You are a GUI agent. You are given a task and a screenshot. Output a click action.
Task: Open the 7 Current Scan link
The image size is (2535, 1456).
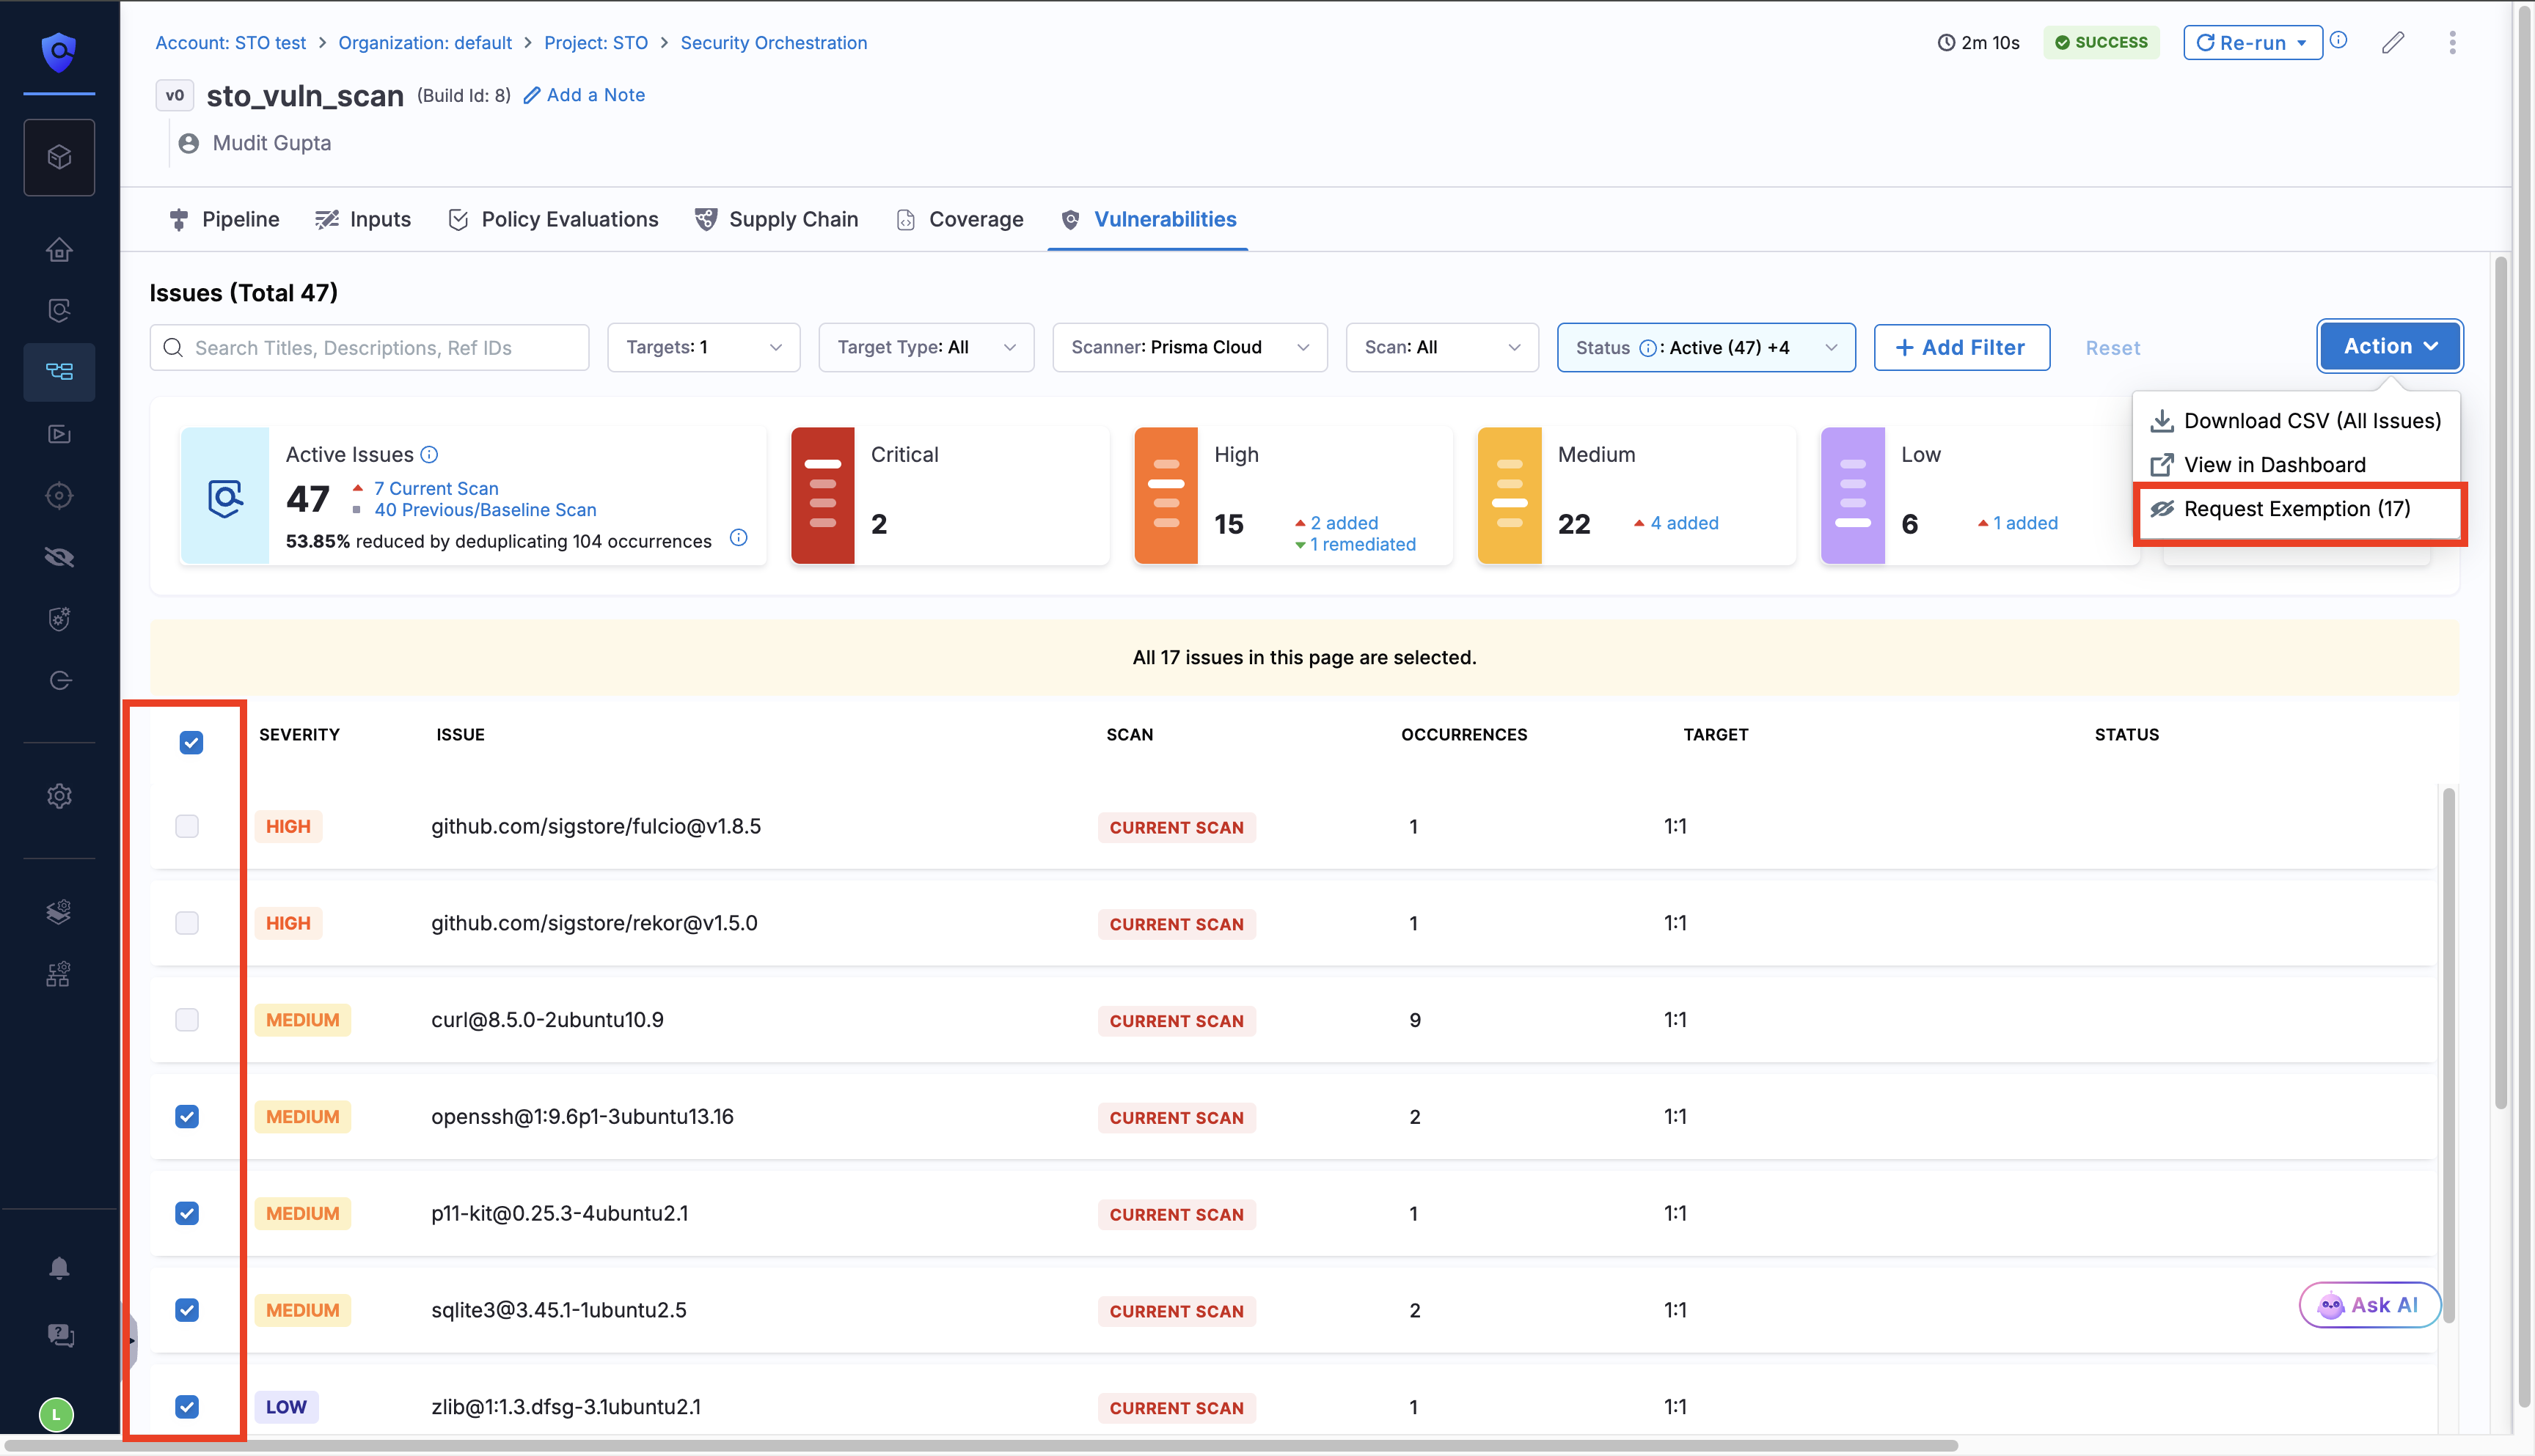click(x=435, y=488)
